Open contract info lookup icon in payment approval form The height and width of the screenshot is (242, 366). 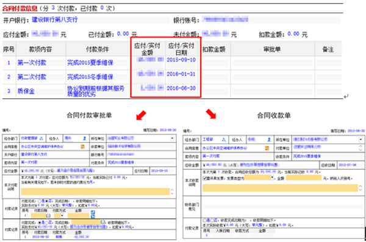82,147
